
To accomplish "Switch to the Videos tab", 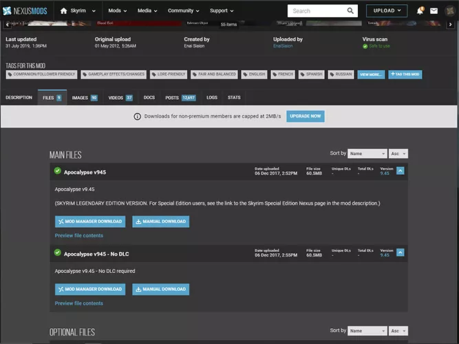I will pyautogui.click(x=120, y=98).
